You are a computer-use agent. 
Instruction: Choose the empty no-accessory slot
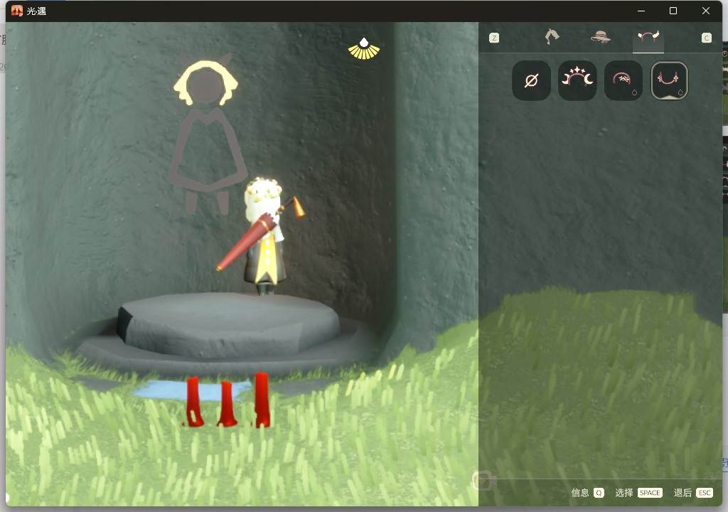pos(531,80)
